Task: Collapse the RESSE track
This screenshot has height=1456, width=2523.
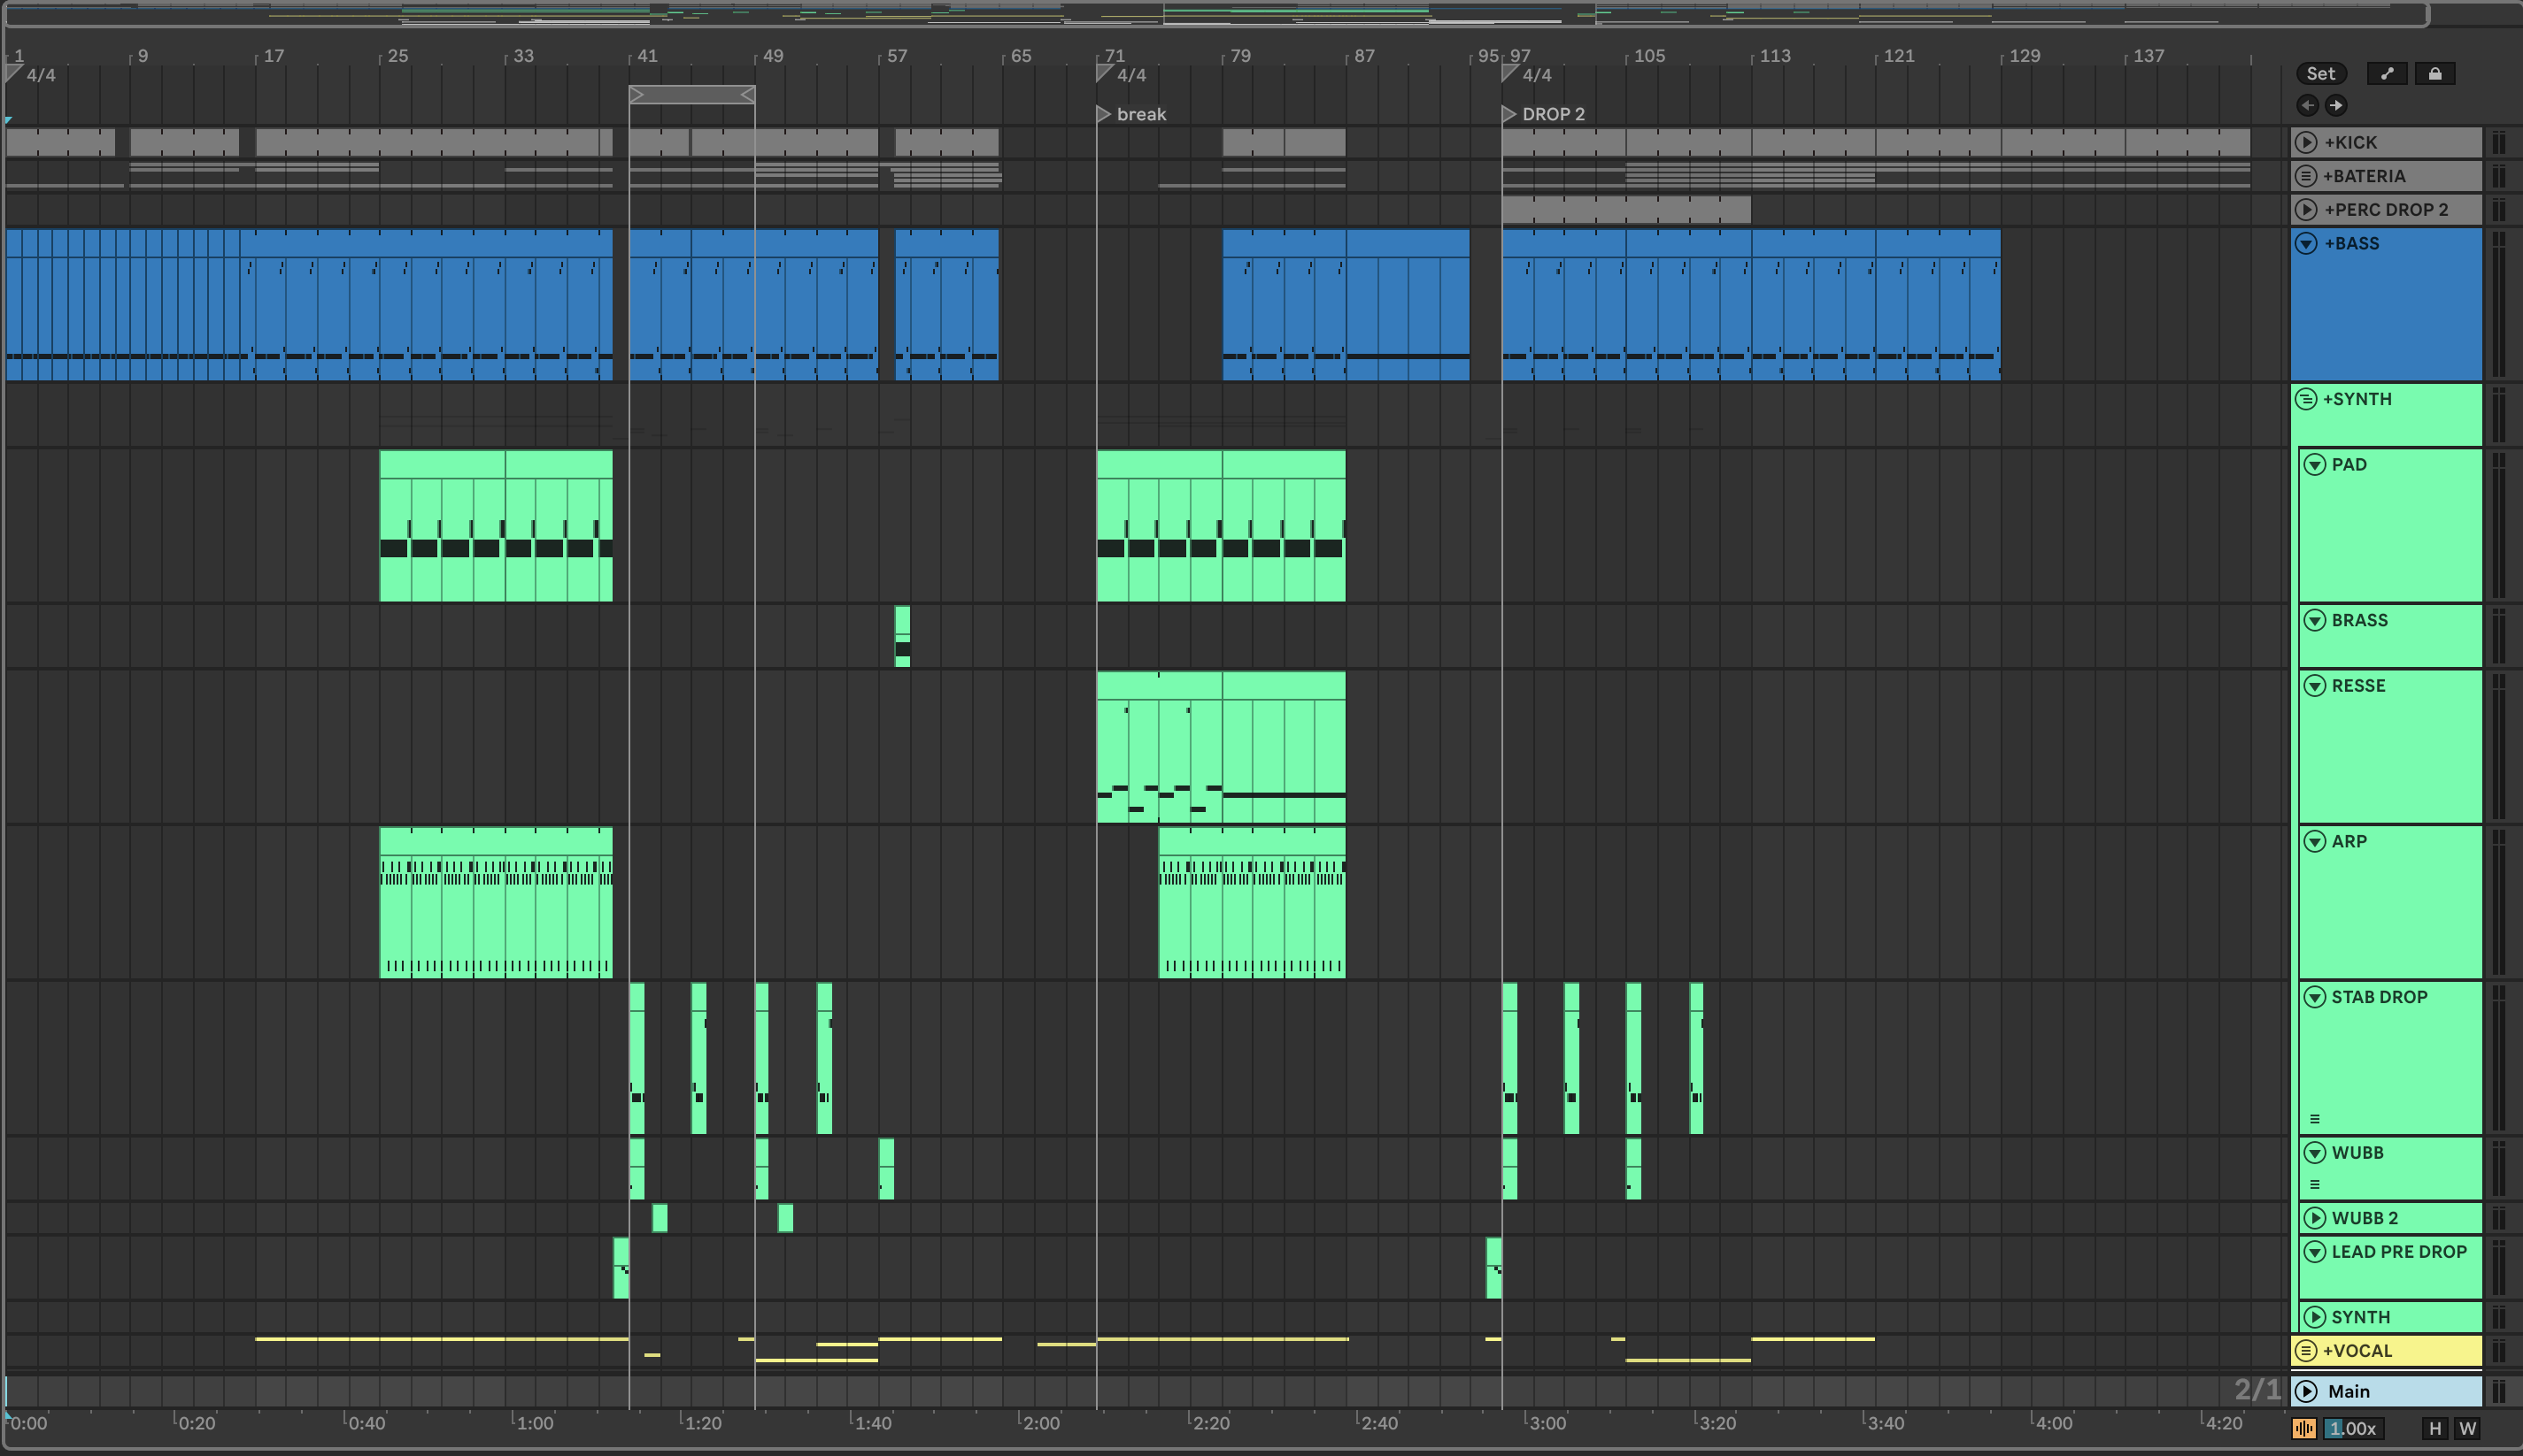Action: click(x=2315, y=686)
